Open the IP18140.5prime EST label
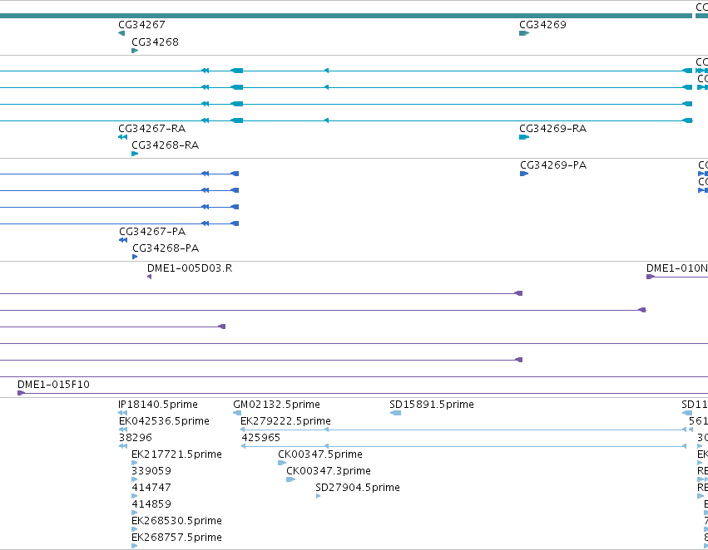The image size is (708, 550). pyautogui.click(x=157, y=405)
